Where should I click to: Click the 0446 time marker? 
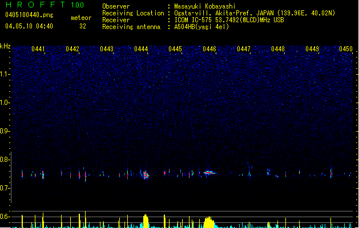(209, 49)
